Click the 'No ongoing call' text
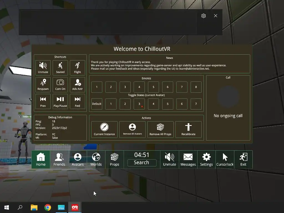284x213 pixels. (x=228, y=116)
